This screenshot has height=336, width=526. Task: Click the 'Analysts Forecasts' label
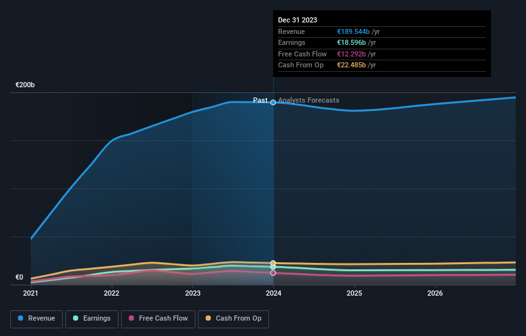[309, 100]
